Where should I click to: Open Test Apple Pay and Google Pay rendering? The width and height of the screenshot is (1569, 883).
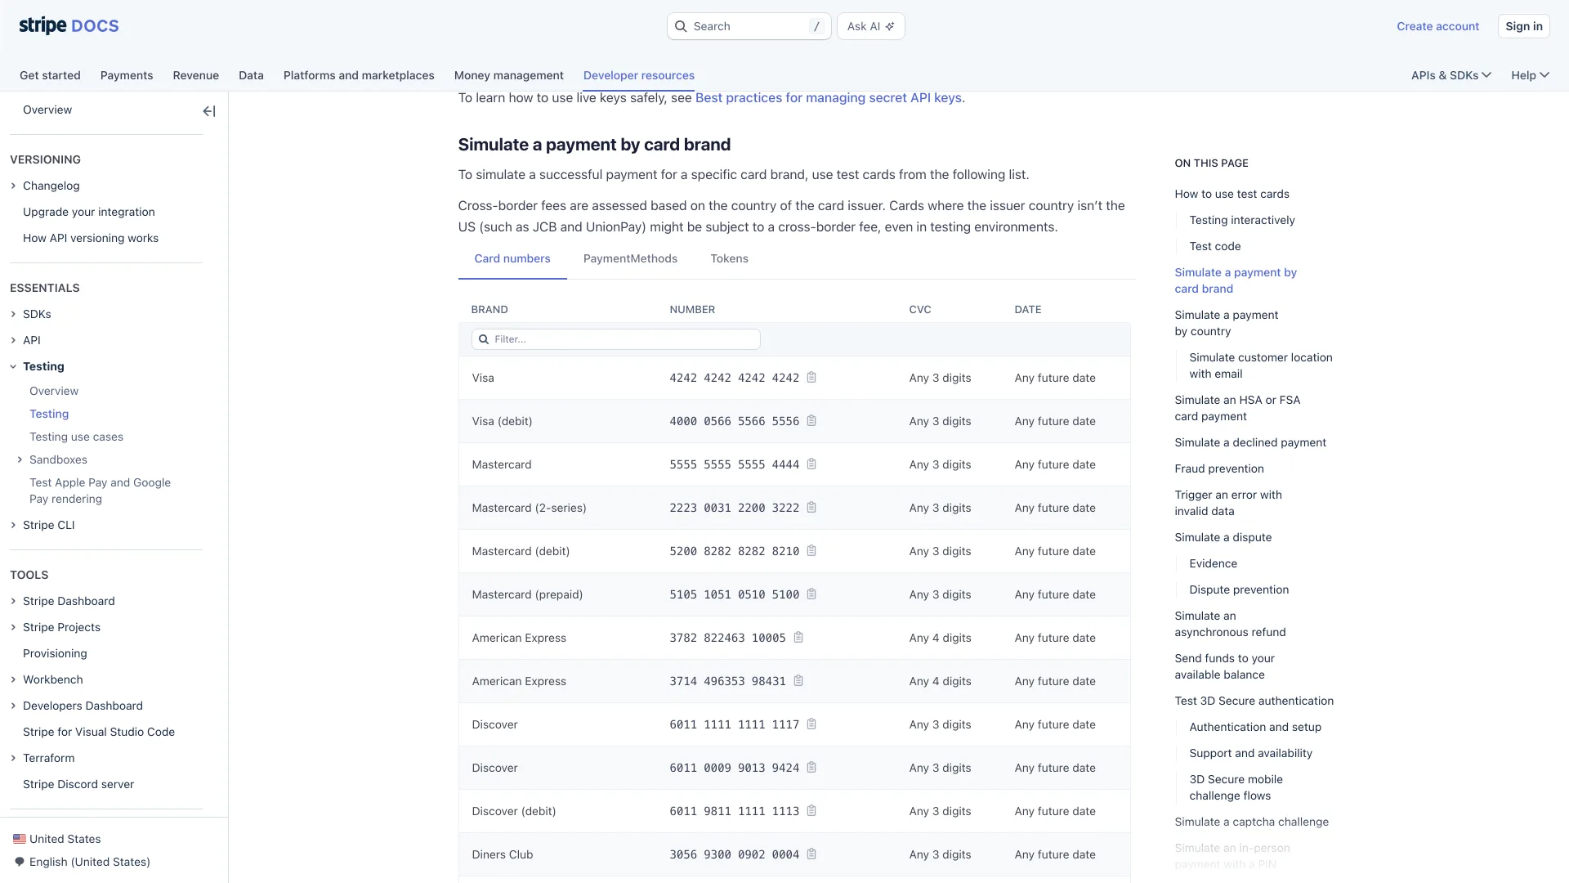pos(100,491)
